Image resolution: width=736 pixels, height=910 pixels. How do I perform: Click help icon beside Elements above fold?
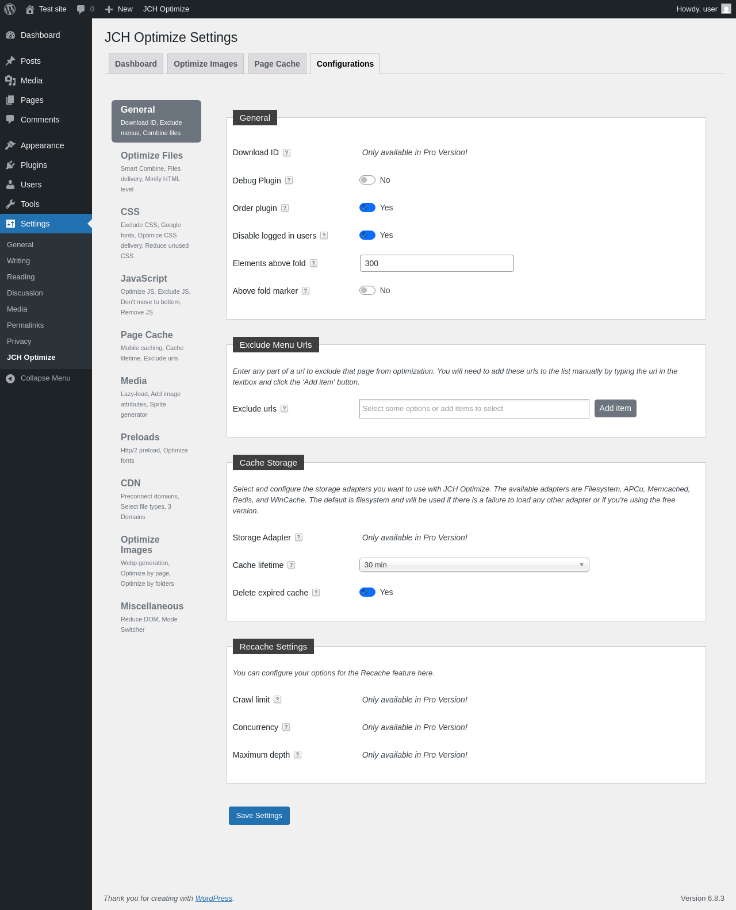[313, 263]
